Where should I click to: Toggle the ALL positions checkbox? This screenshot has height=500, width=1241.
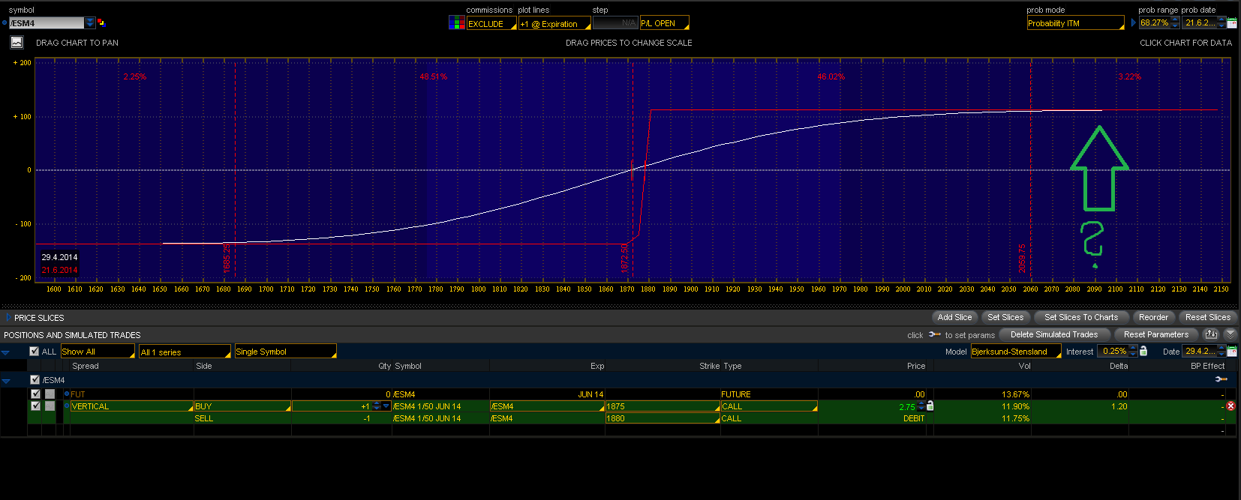click(34, 351)
